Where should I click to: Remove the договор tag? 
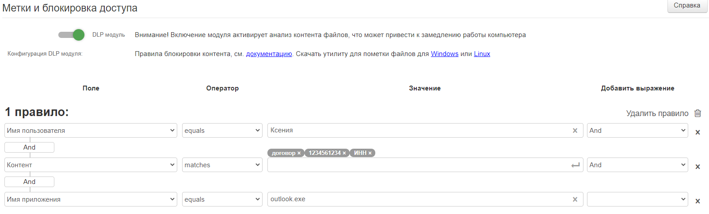tap(299, 153)
